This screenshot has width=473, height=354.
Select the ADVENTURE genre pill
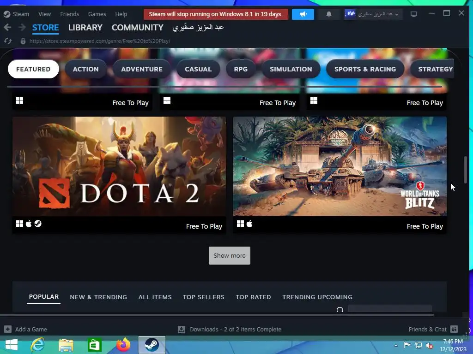[x=142, y=69]
